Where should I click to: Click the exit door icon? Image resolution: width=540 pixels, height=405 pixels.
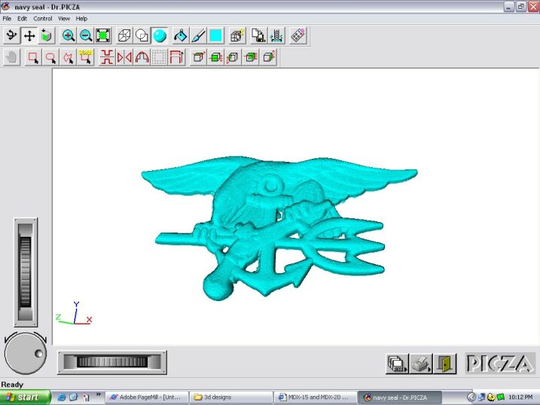445,364
